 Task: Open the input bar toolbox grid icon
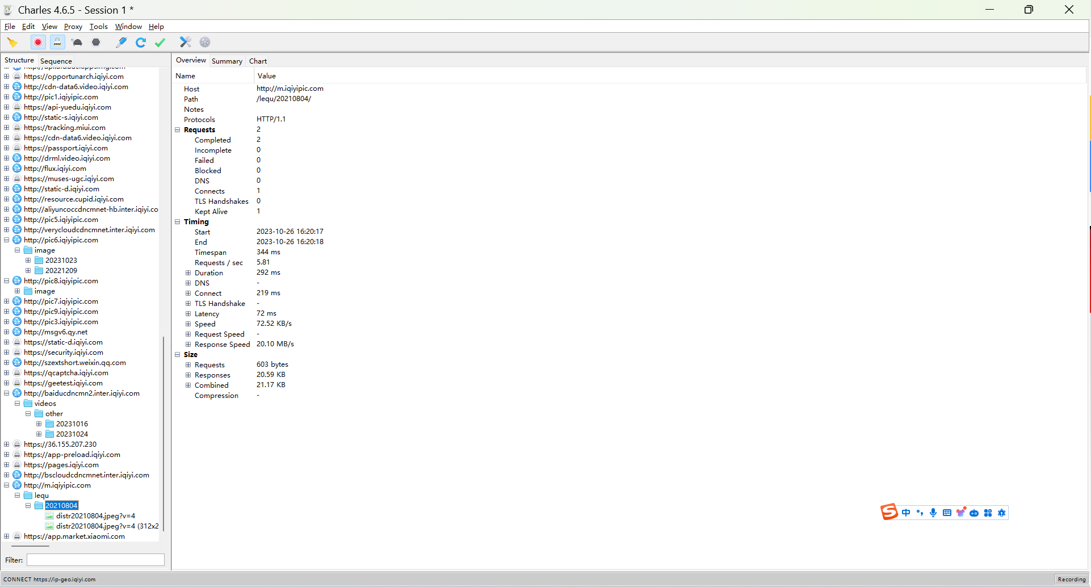(988, 513)
